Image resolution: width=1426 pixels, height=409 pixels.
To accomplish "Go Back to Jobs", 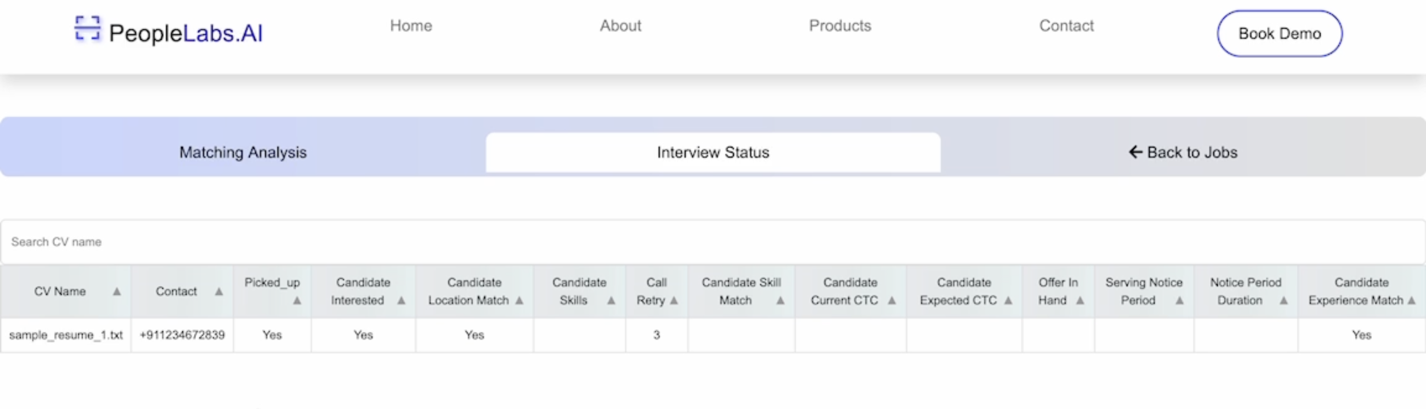I will click(x=1183, y=152).
